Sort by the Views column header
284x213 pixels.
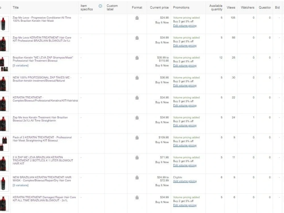(x=231, y=7)
